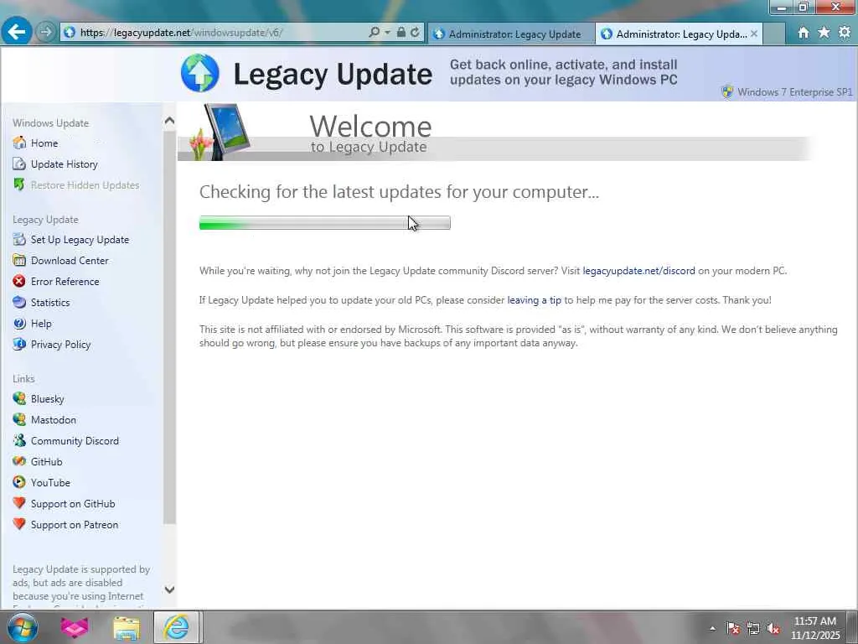The image size is (858, 644).
Task: Click Restore Hidden Updates link
Action: click(85, 185)
